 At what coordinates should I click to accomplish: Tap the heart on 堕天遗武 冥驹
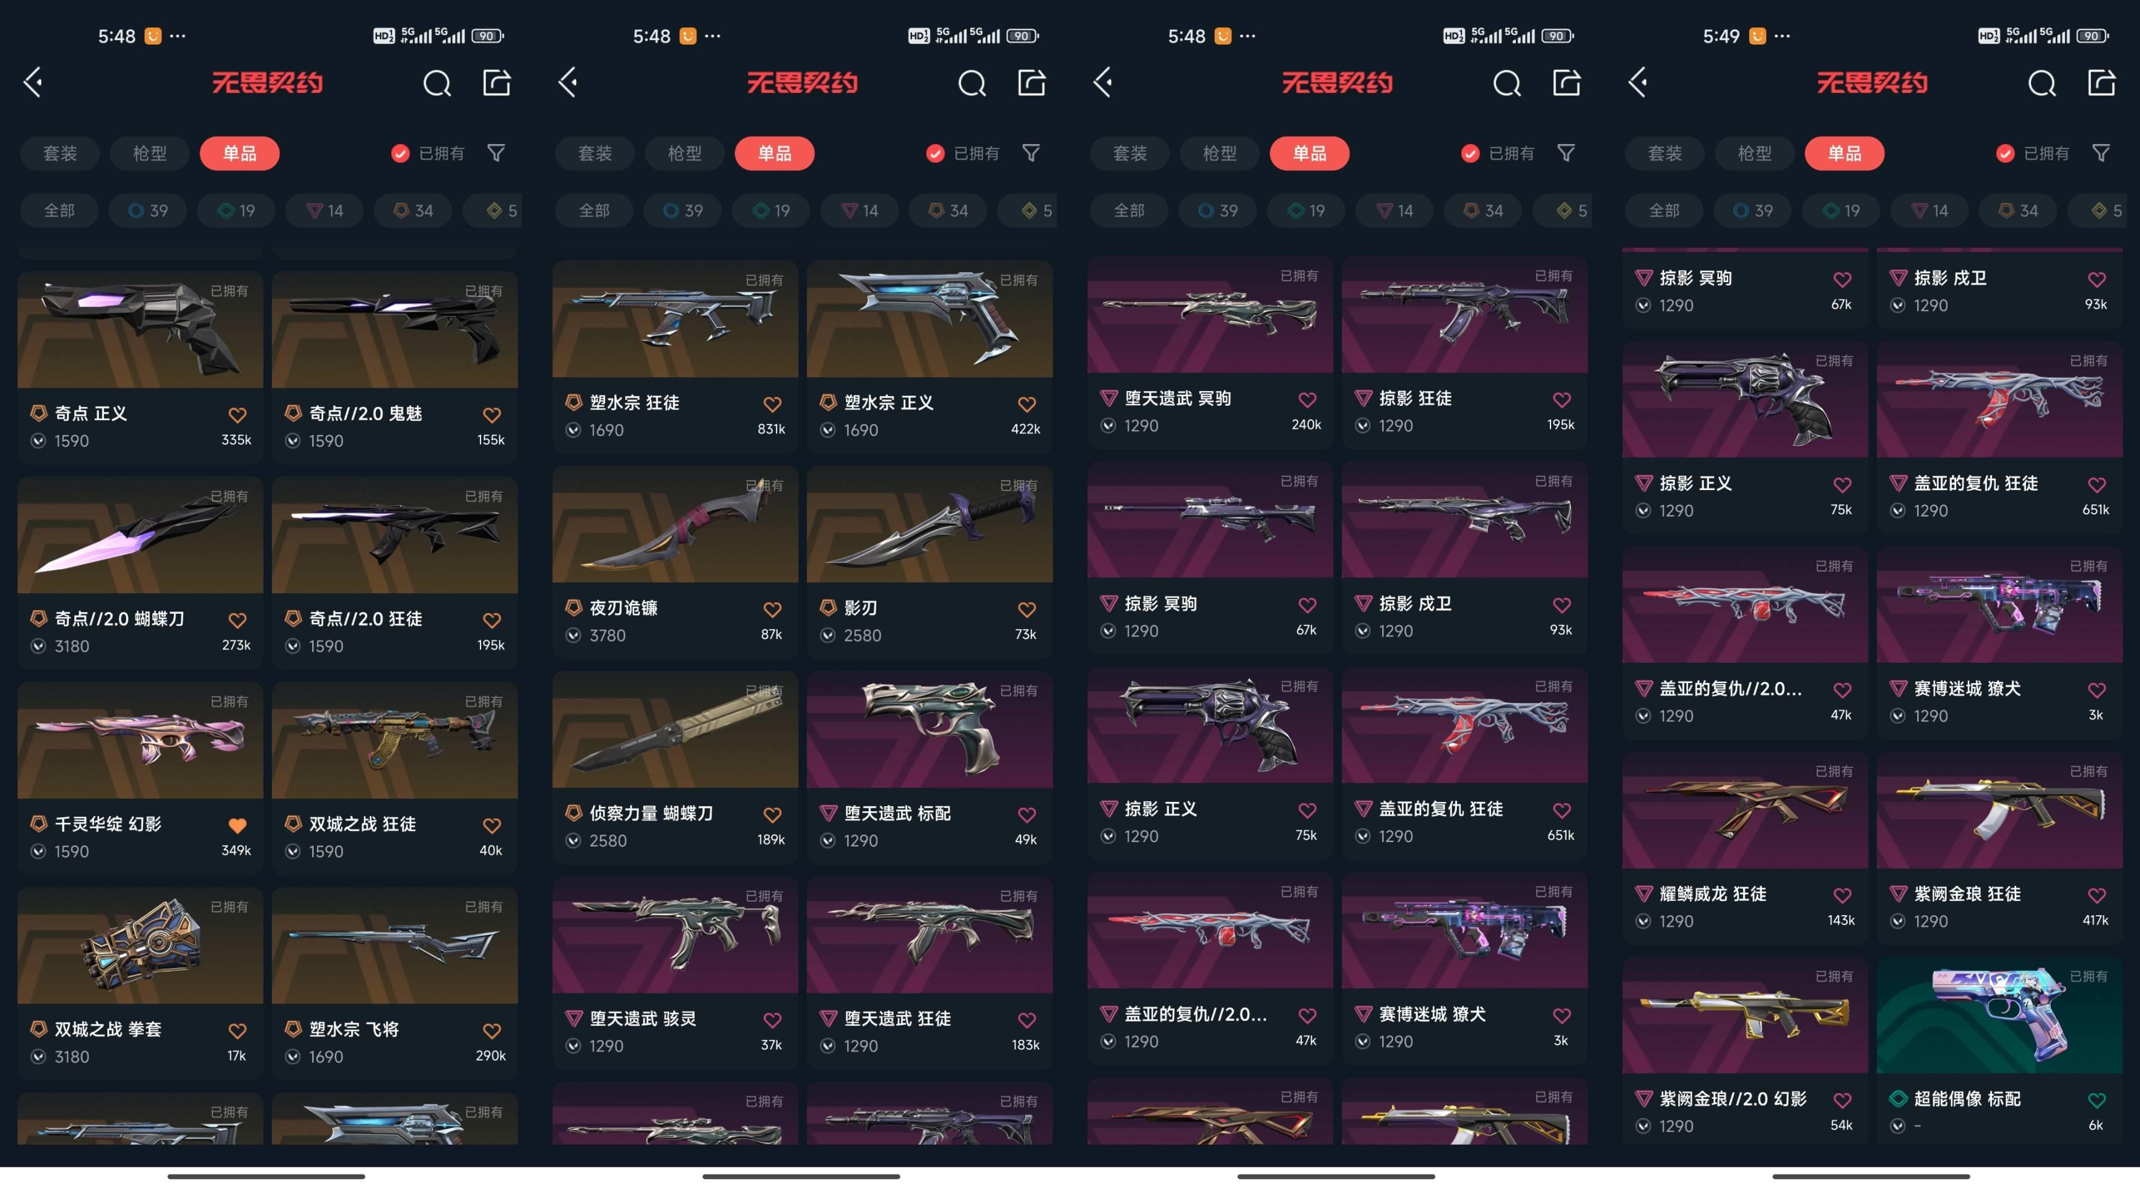pyautogui.click(x=1308, y=399)
